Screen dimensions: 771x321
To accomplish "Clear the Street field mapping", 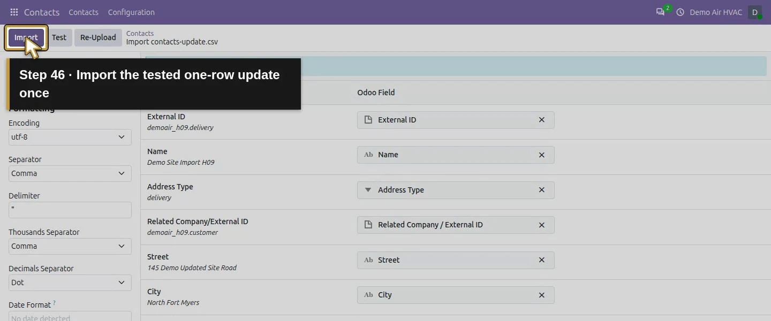I will point(541,260).
